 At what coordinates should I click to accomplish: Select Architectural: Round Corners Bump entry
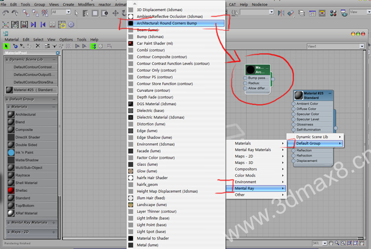tap(176, 23)
